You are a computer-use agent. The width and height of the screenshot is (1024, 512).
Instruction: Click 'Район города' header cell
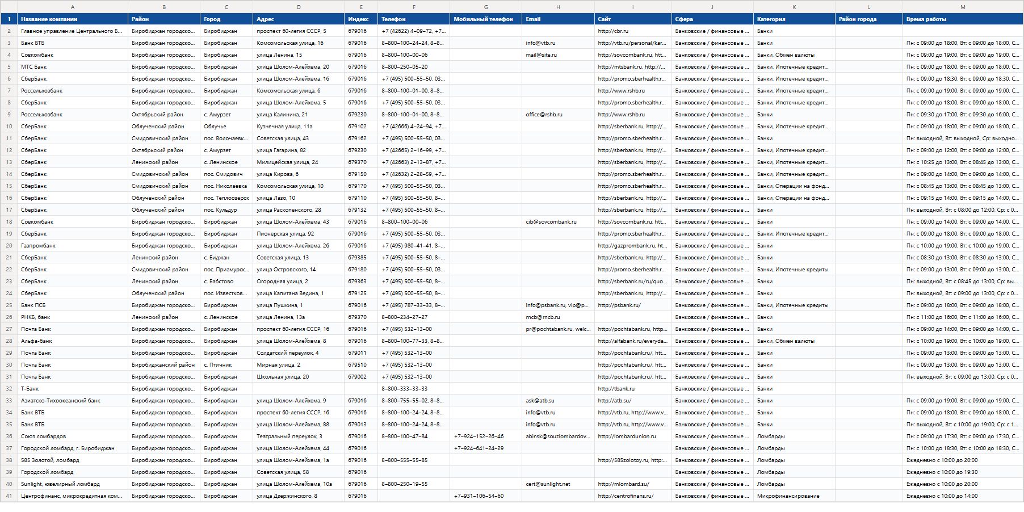[x=869, y=19]
